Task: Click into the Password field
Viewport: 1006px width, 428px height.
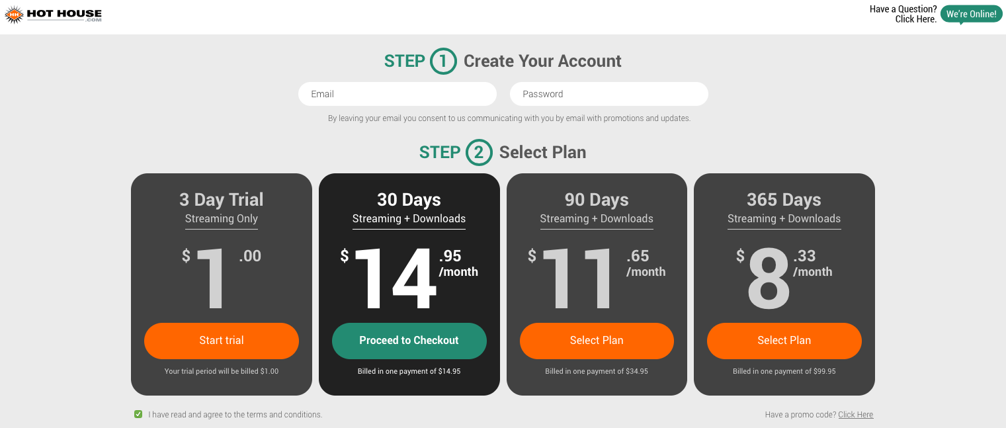Action: [x=608, y=94]
